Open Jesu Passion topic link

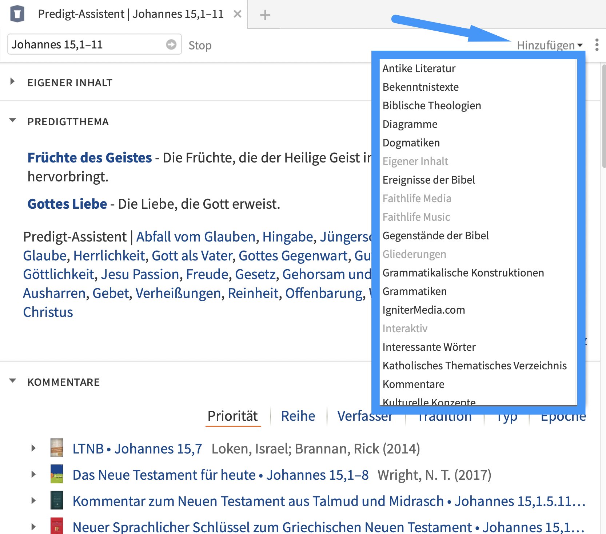point(140,274)
